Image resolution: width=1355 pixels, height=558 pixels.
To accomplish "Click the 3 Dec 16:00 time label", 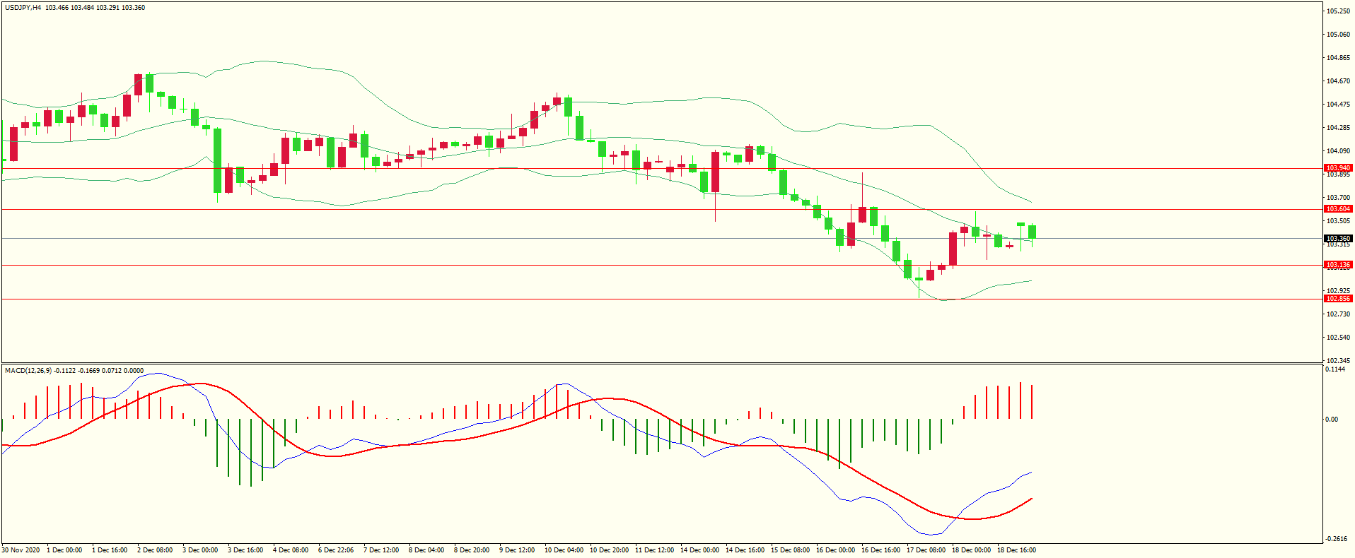I will point(245,550).
